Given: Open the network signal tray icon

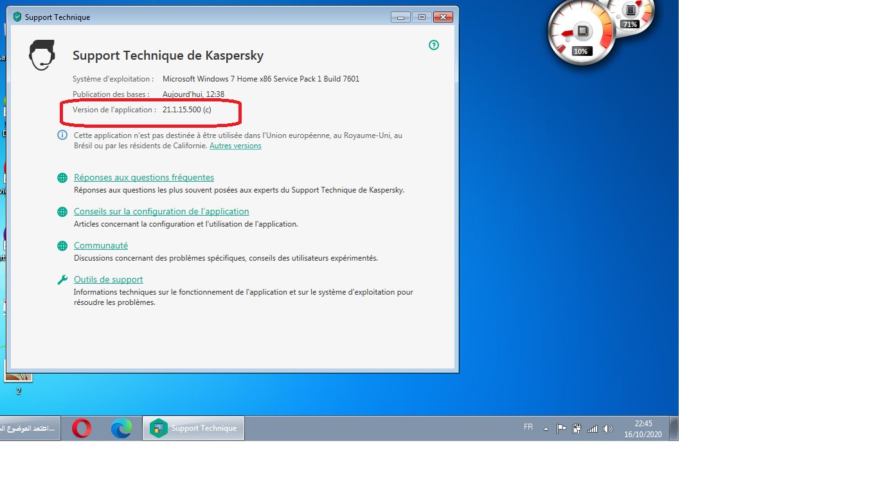Looking at the screenshot, I should [x=592, y=429].
